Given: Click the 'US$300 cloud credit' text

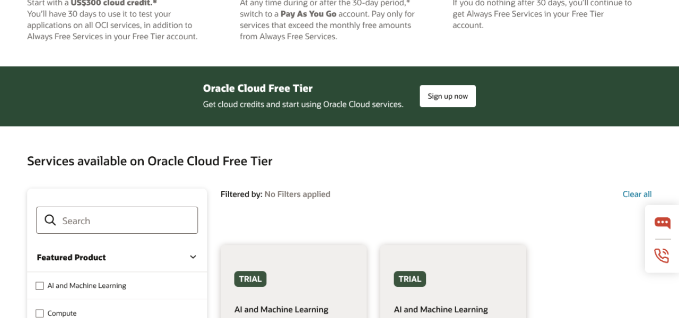Looking at the screenshot, I should click(x=114, y=3).
